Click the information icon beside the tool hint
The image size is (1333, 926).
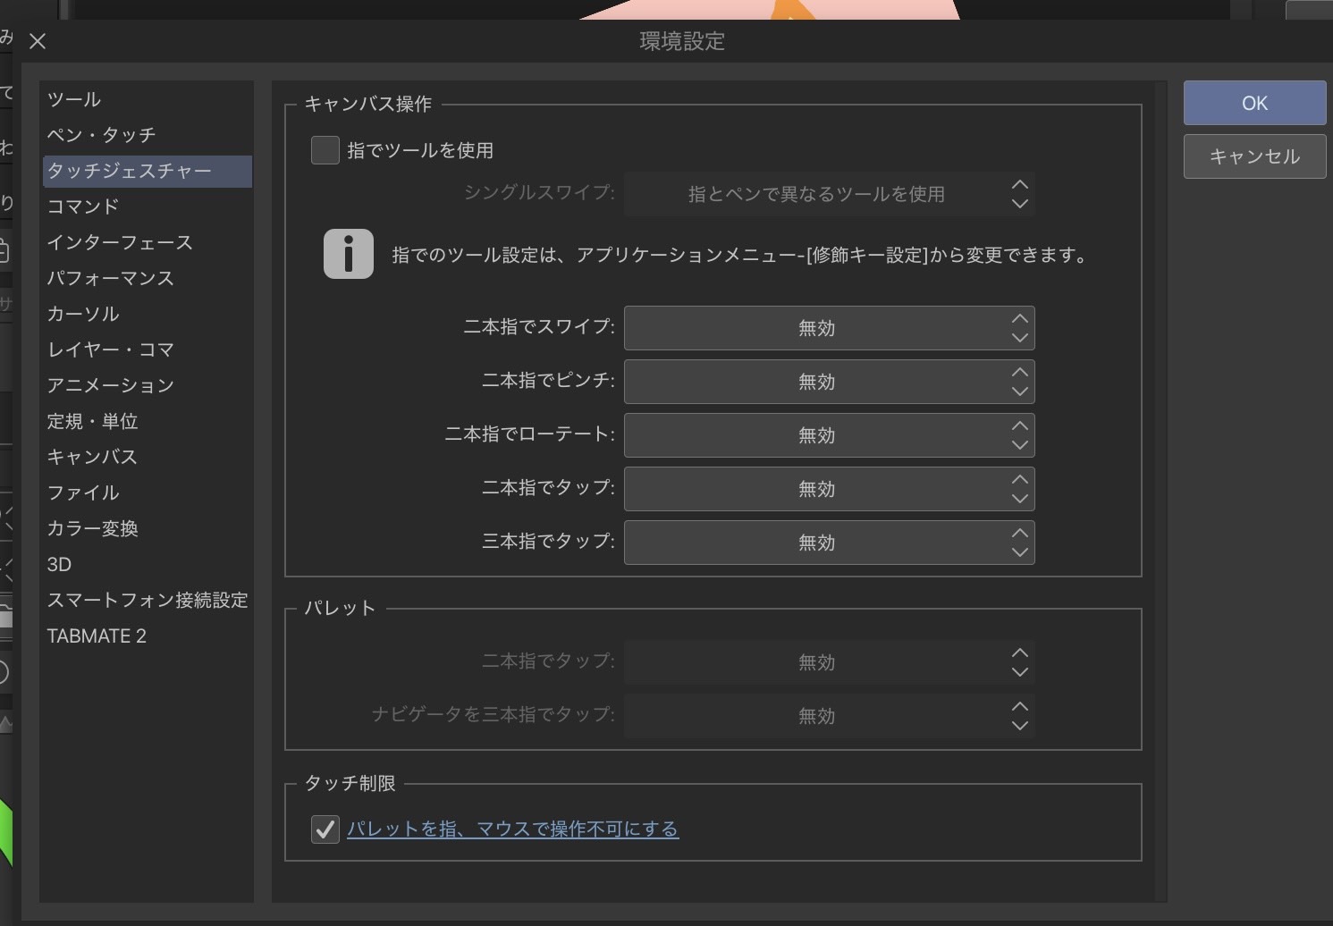point(348,255)
